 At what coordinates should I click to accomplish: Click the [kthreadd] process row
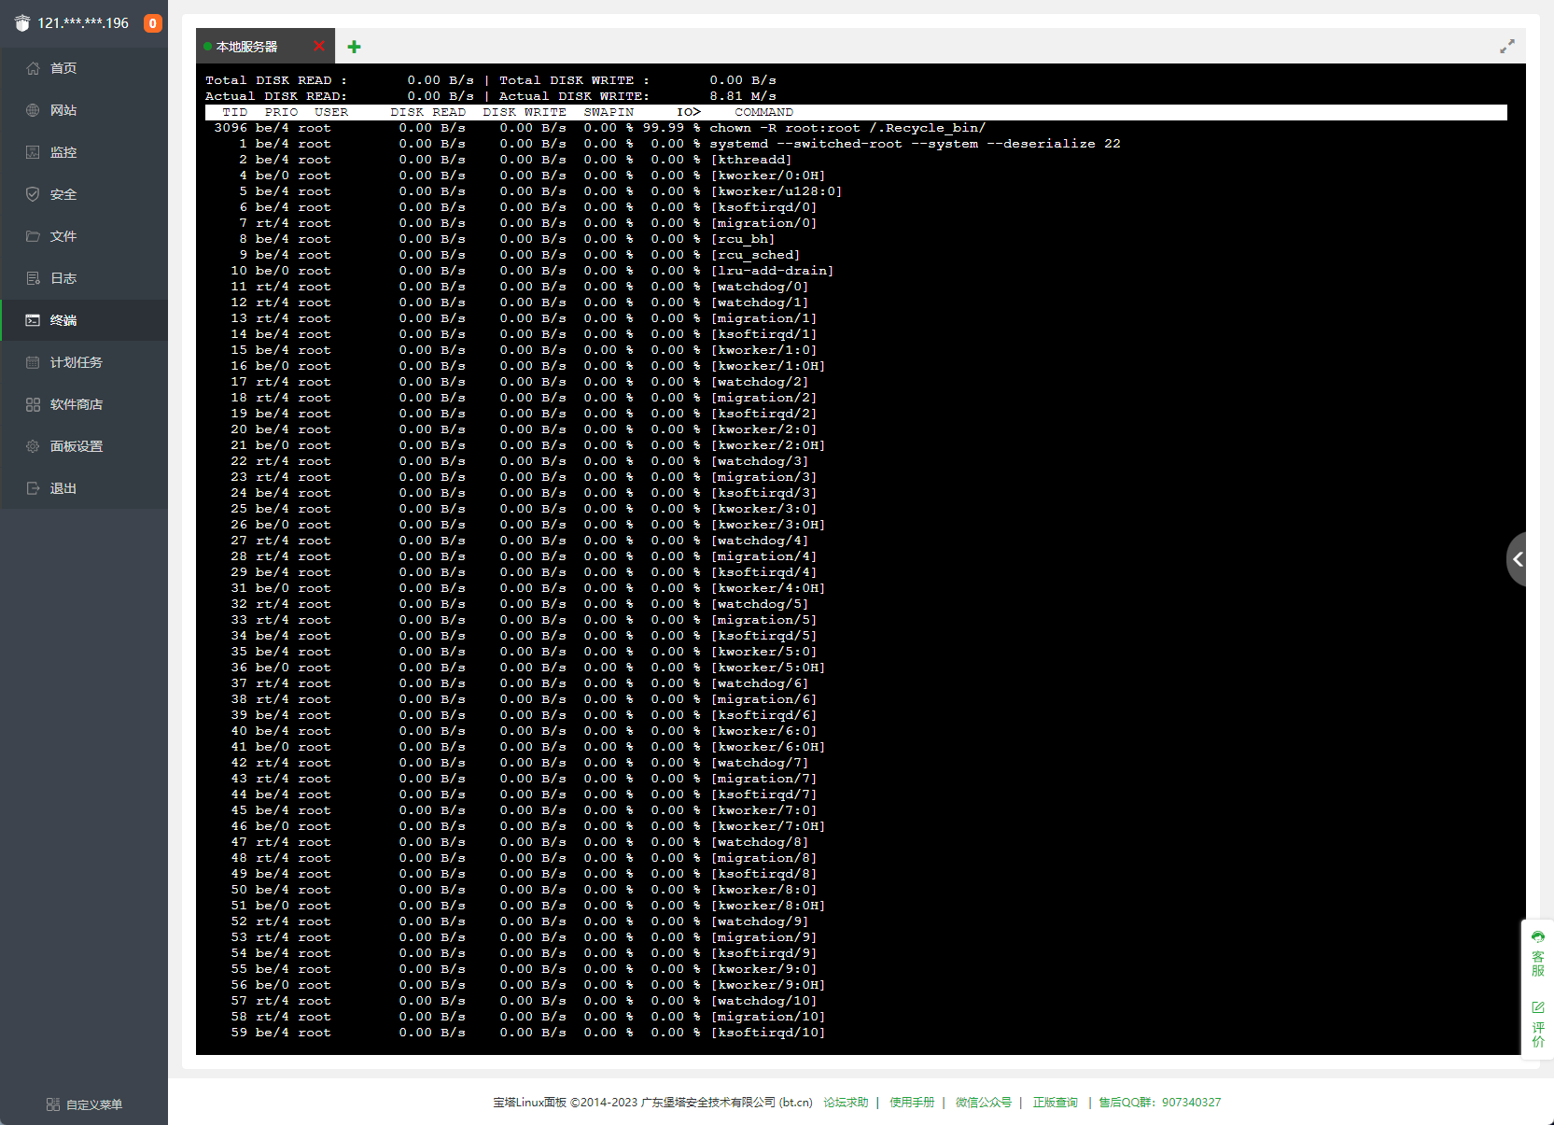pyautogui.click(x=856, y=160)
